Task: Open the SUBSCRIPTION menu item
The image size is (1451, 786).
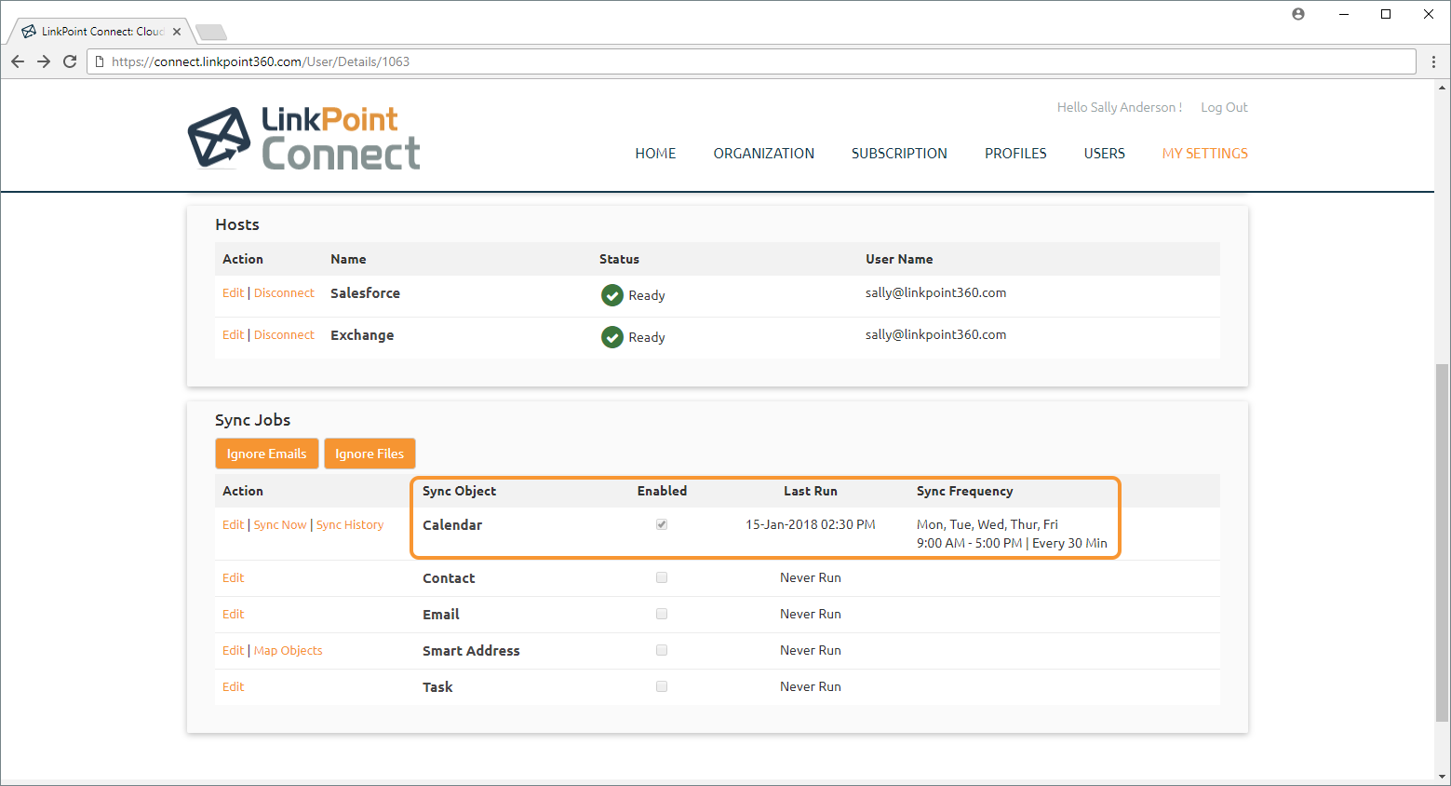Action: pos(899,154)
